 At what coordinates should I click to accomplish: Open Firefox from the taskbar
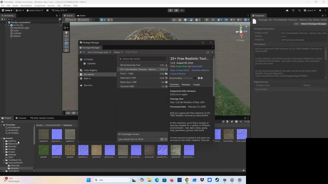click(172, 180)
